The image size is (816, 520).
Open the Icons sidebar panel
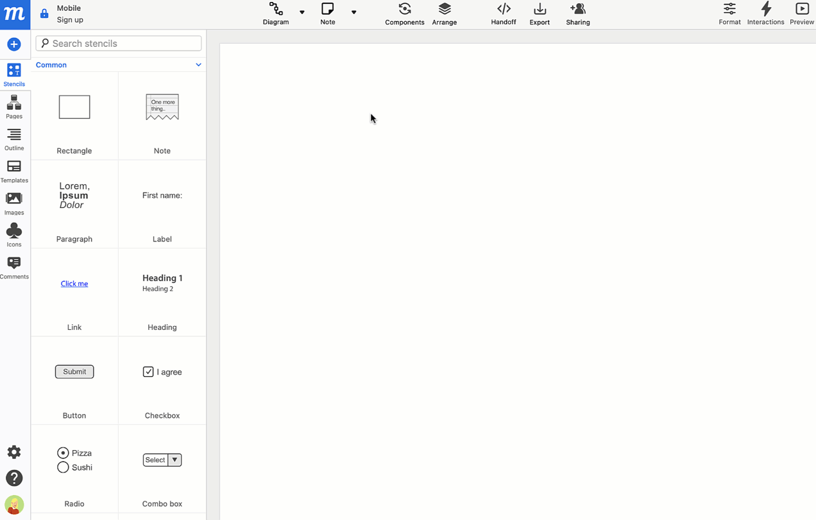click(x=14, y=233)
